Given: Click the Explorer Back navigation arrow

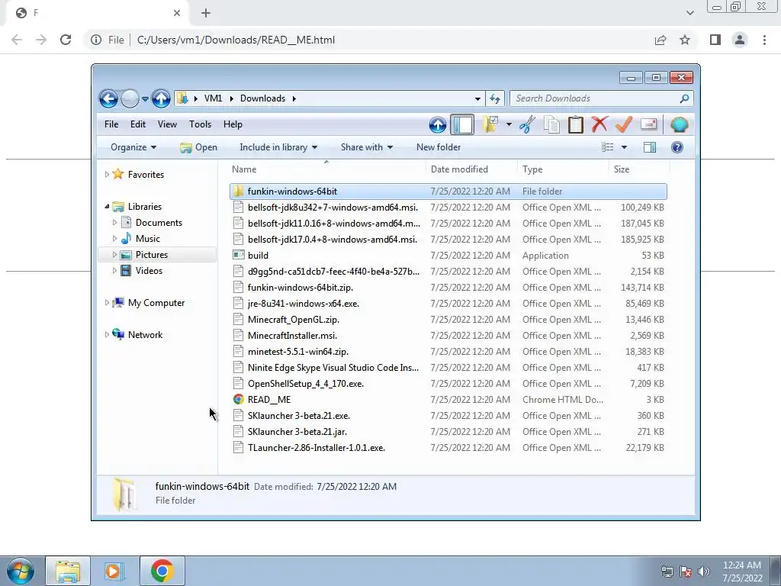Looking at the screenshot, I should pos(108,98).
